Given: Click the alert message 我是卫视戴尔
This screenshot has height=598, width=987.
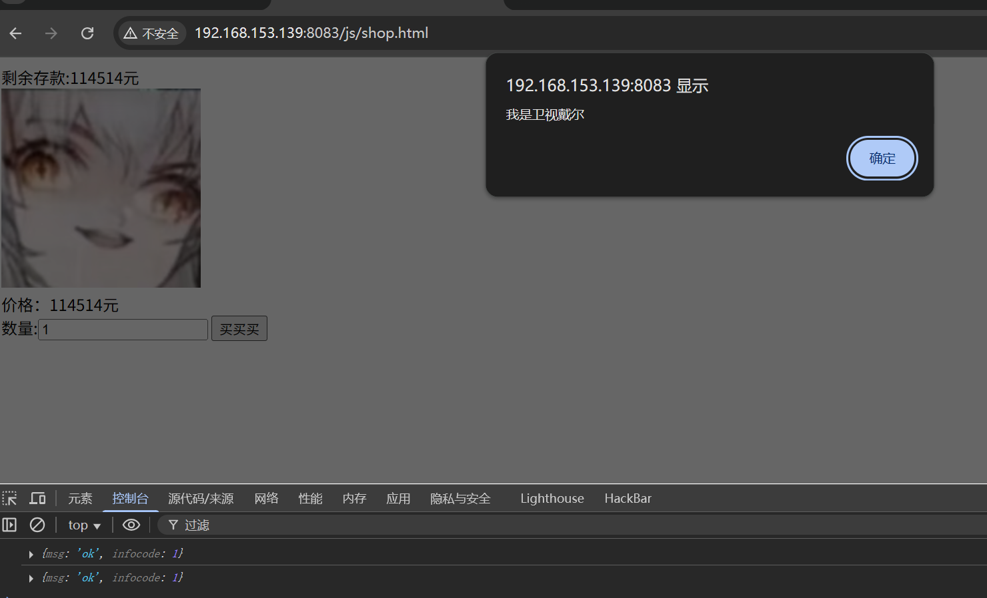Looking at the screenshot, I should 545,115.
